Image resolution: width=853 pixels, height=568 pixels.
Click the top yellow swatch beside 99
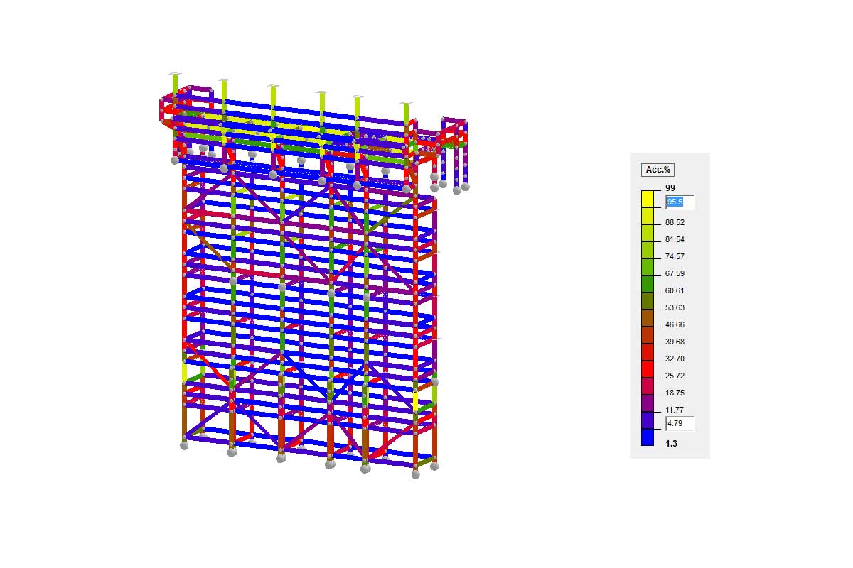click(x=648, y=198)
